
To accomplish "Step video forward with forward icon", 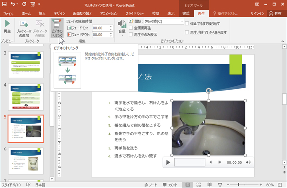I will tap(220, 162).
